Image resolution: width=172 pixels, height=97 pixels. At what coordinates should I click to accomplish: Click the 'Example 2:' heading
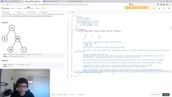[x=5, y=61]
